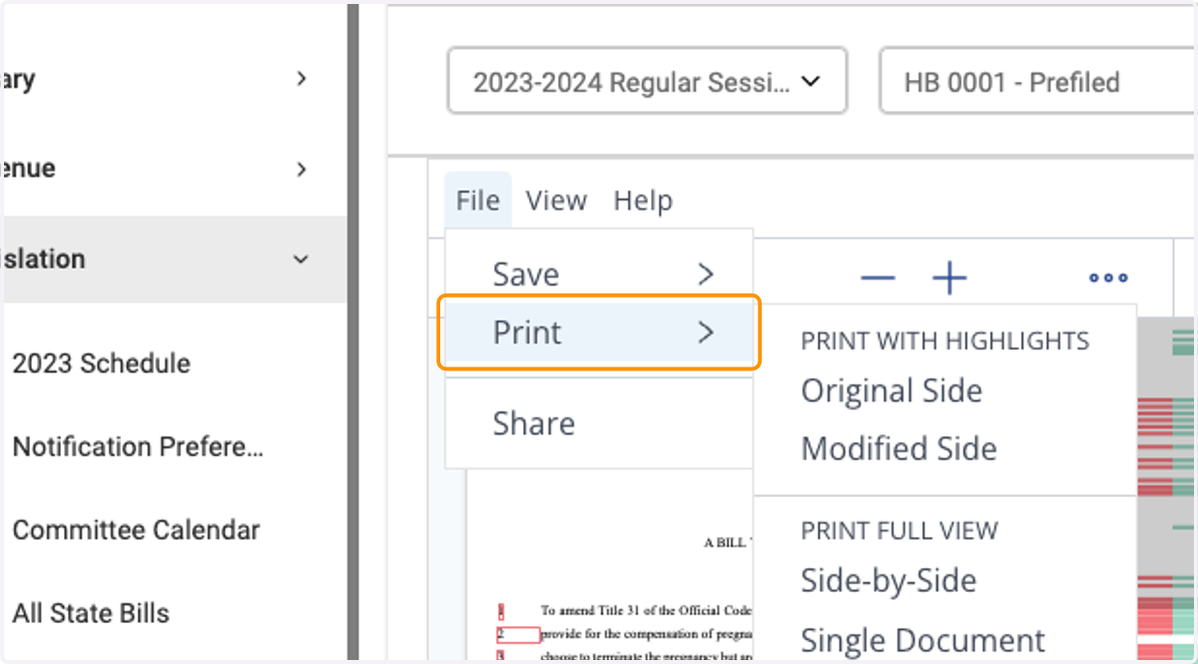The height and width of the screenshot is (664, 1198).
Task: Open the HB 0001 - Prefiled dropdown
Action: [x=1037, y=81]
